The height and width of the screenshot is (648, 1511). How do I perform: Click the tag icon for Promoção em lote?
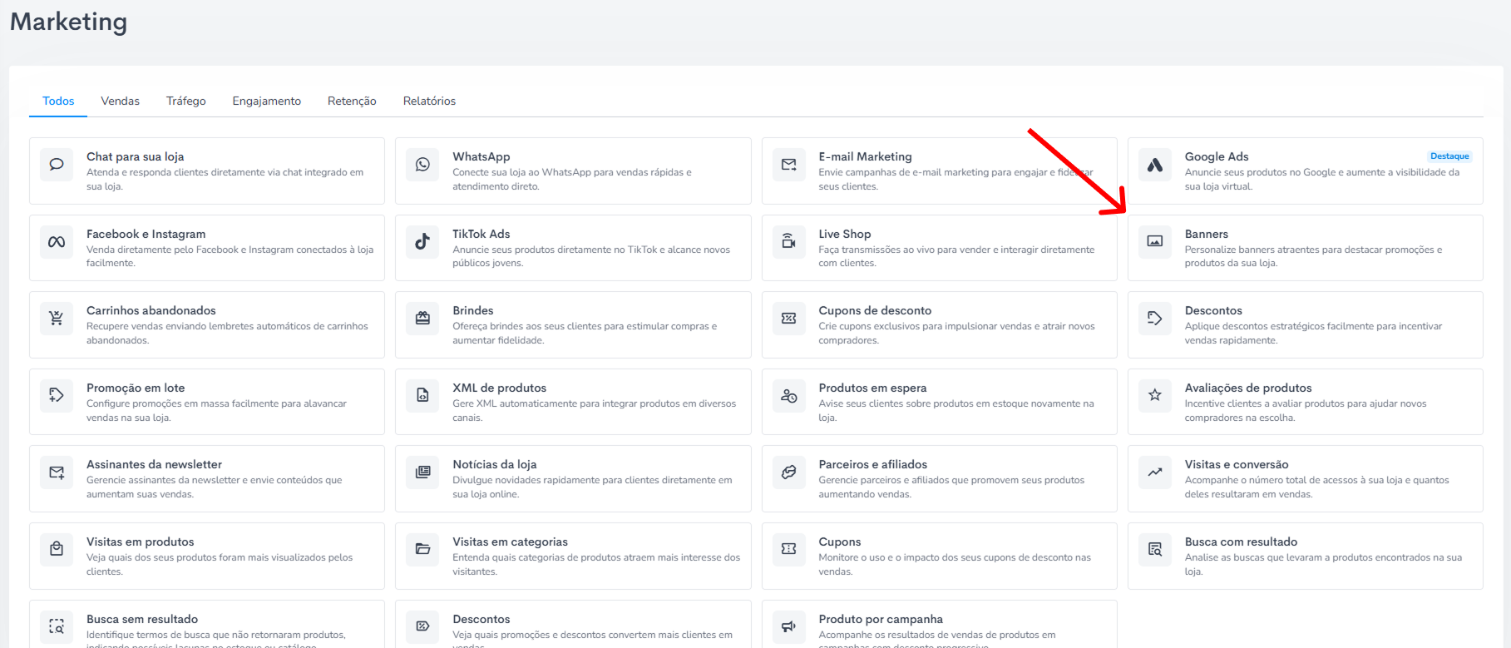point(57,395)
